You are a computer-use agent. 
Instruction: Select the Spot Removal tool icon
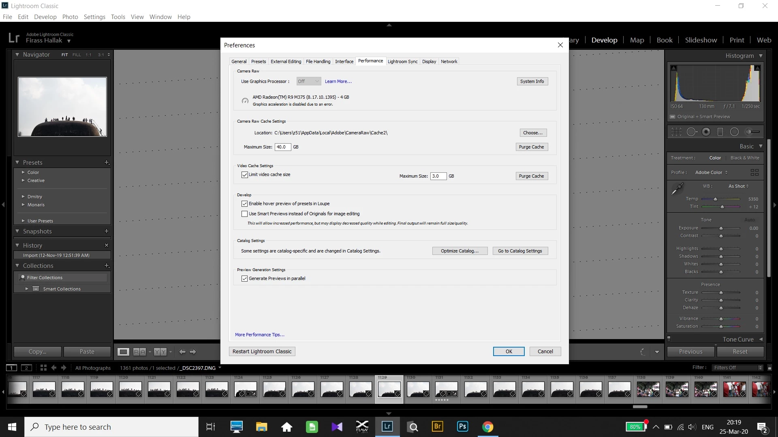coord(691,132)
